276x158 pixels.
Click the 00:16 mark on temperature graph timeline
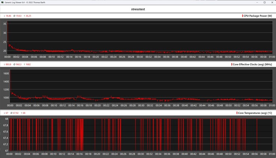pyautogui.click(x=78, y=154)
